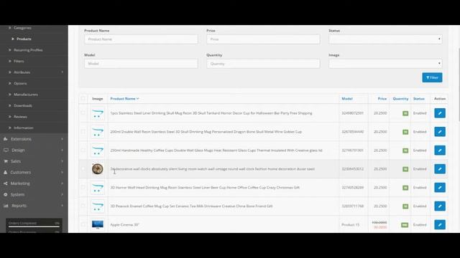Sort by Price column
The height and width of the screenshot is (258, 460).
(382, 99)
